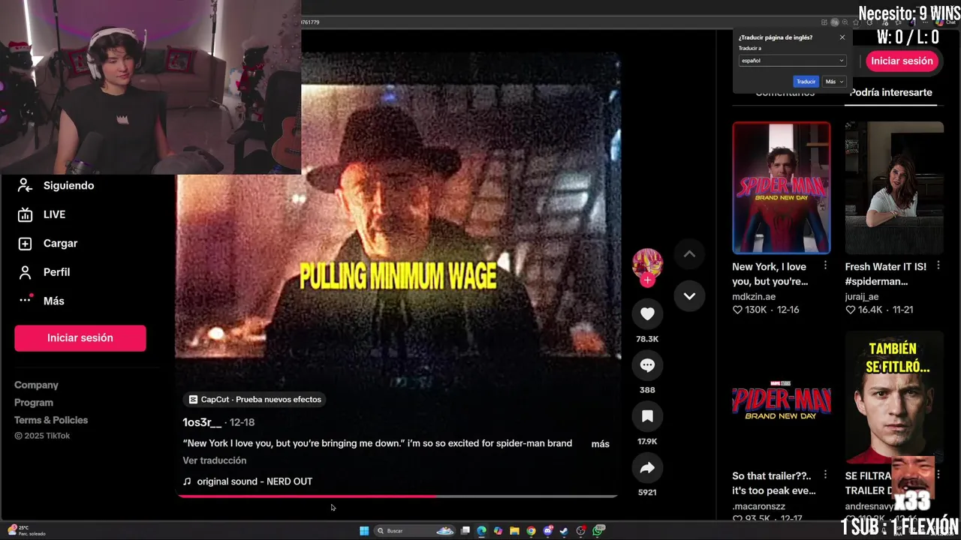Open WhatsApp from taskbar
The image size is (961, 540).
point(598,531)
